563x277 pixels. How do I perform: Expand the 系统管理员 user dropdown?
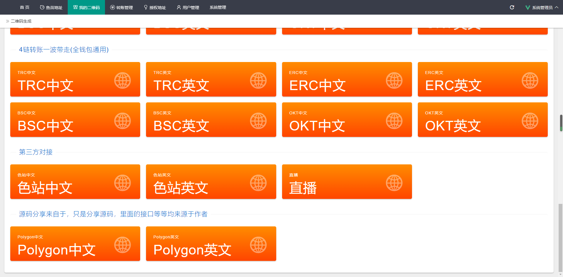[542, 7]
